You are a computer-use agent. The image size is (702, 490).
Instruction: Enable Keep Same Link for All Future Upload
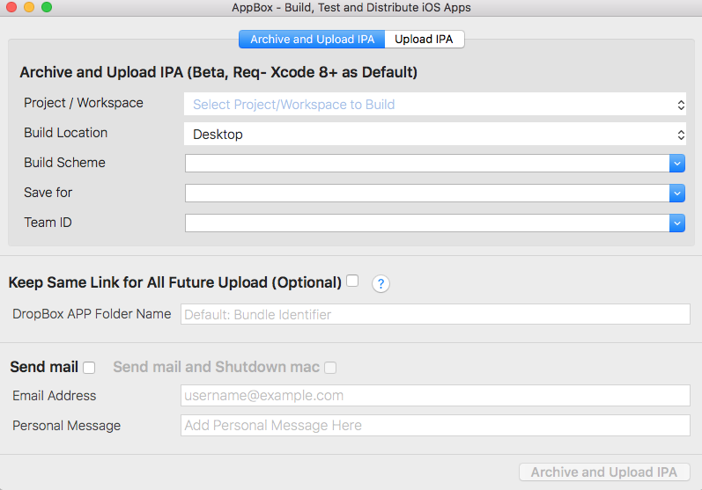click(352, 281)
